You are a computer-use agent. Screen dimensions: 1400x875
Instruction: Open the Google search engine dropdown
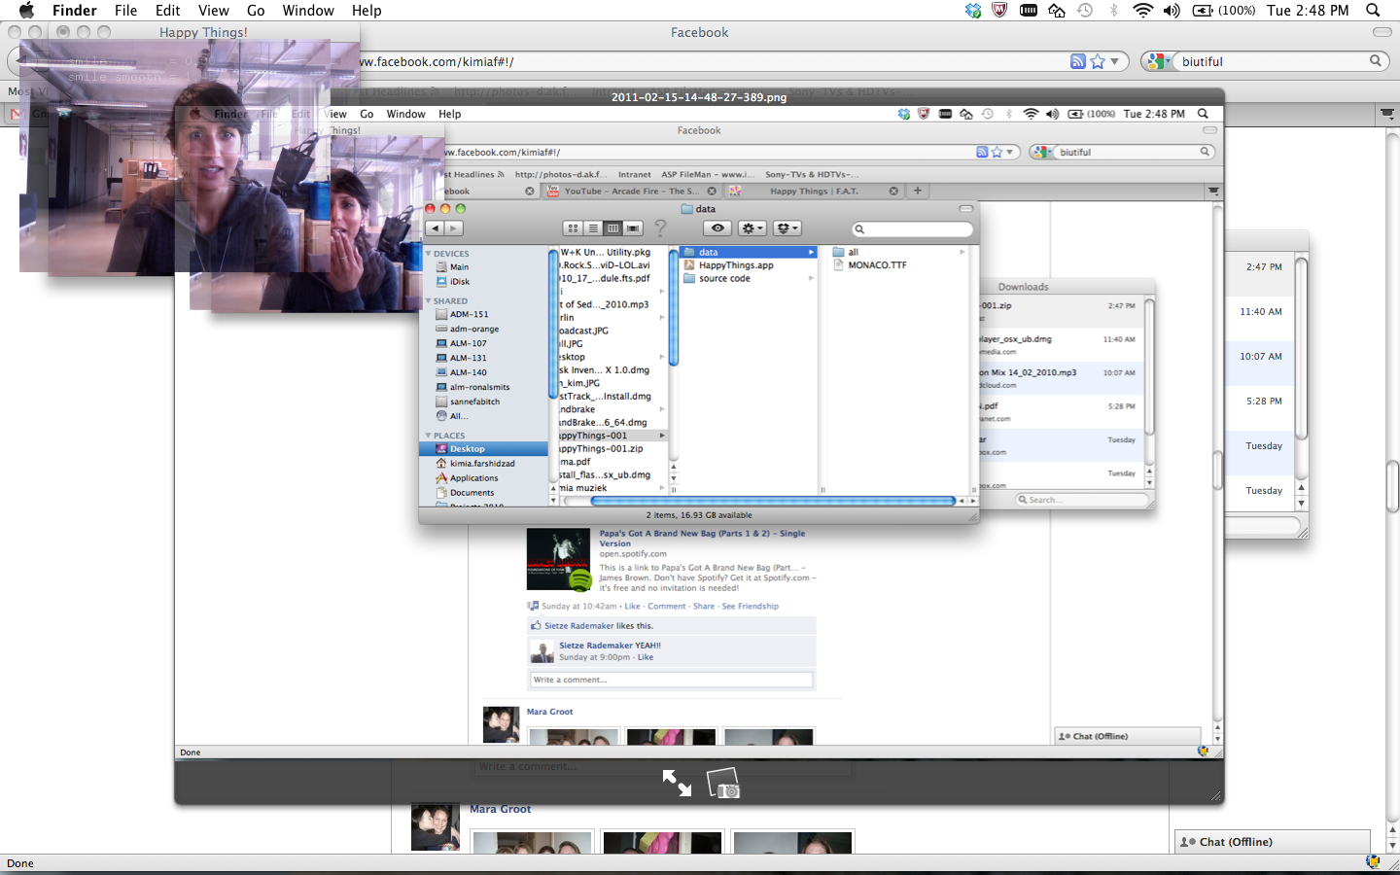1157,61
